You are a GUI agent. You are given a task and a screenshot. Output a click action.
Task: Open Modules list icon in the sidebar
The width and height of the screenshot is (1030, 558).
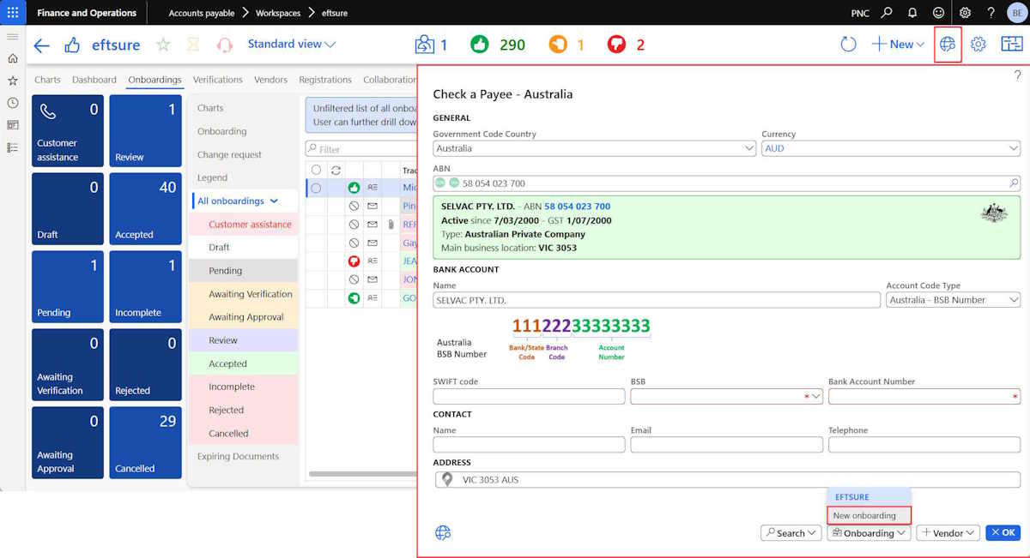pos(12,147)
